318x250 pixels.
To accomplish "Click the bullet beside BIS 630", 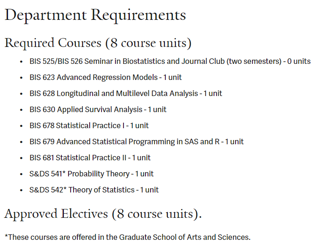I will click(x=22, y=110).
